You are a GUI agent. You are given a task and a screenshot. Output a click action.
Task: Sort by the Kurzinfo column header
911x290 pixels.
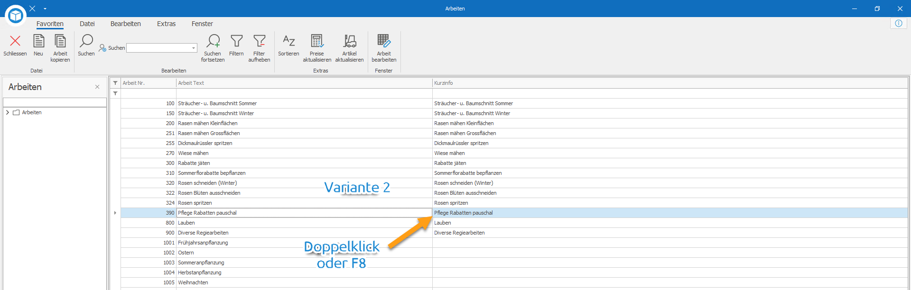click(670, 83)
